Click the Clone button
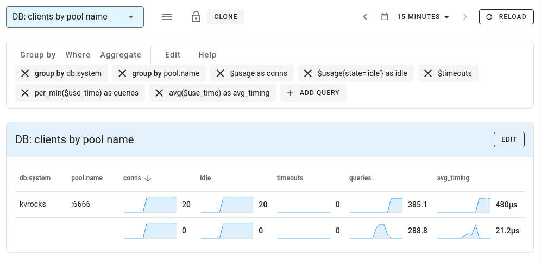 (x=225, y=17)
